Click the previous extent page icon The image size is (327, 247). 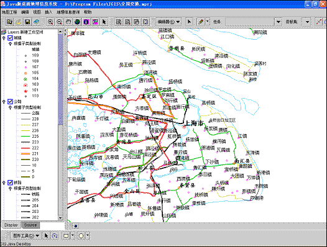137,22
